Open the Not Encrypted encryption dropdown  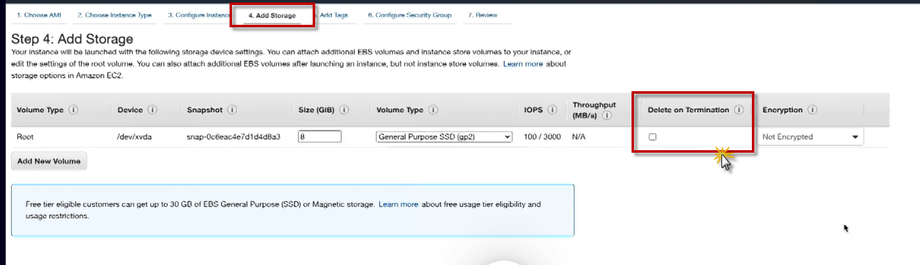click(810, 137)
